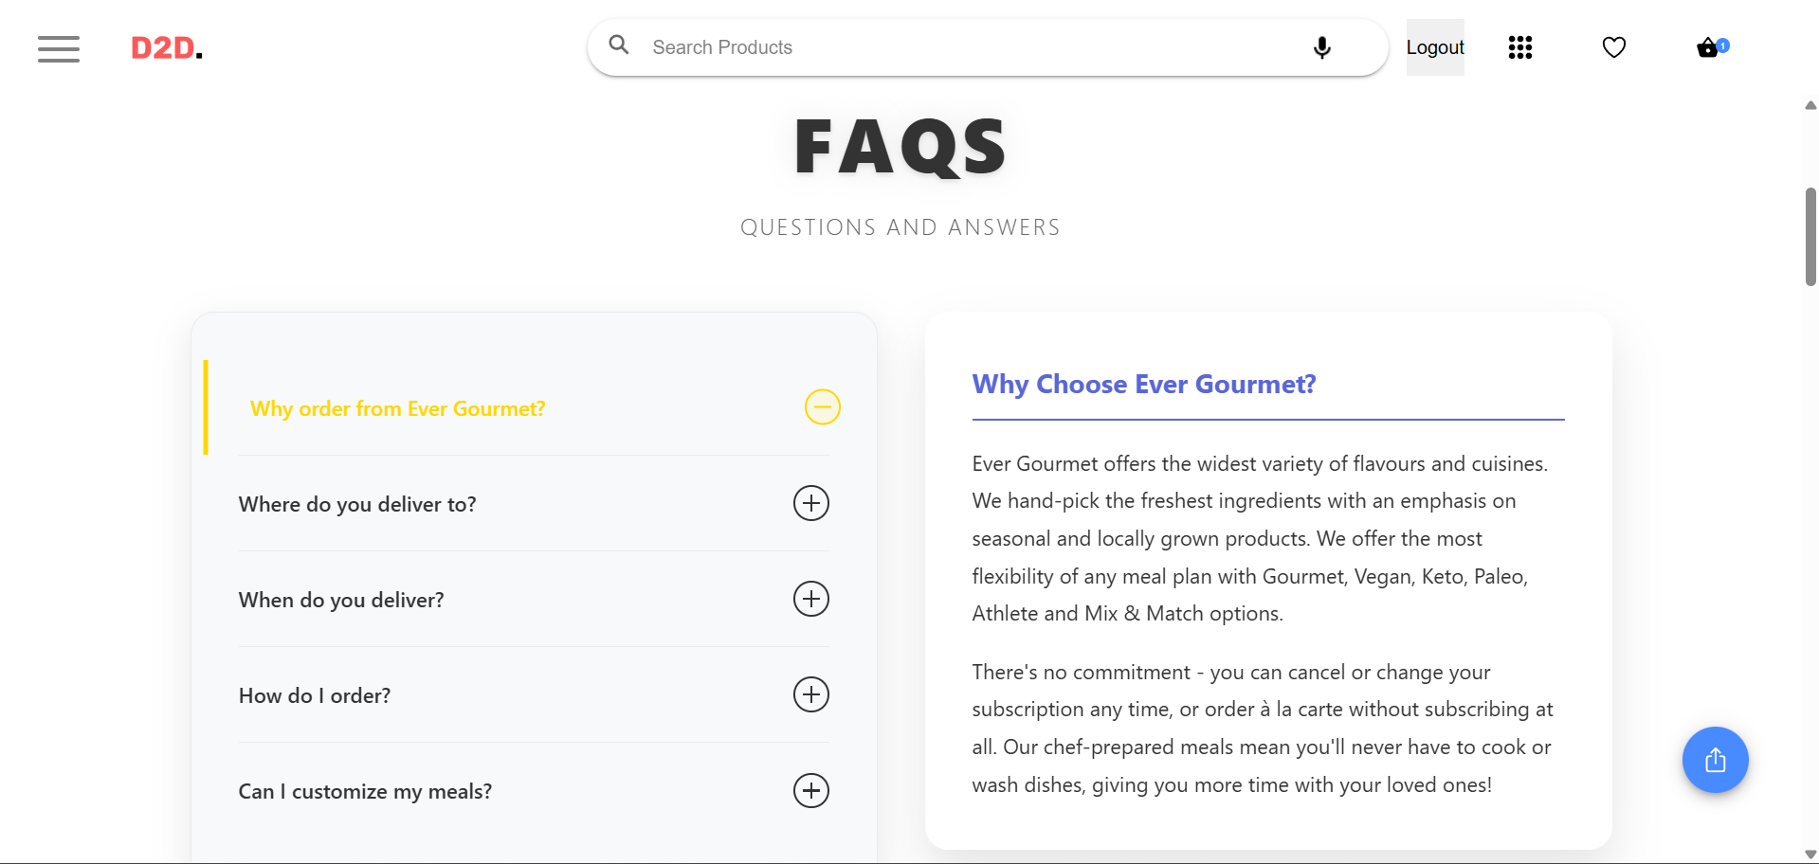Expand "When do you deliver?" plus icon
1819x864 pixels.
811,599
